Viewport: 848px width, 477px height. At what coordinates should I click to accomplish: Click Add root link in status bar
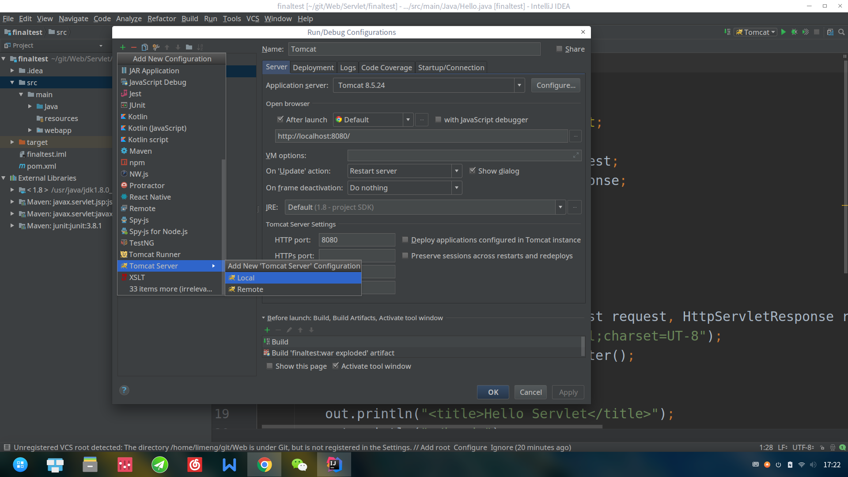click(435, 447)
